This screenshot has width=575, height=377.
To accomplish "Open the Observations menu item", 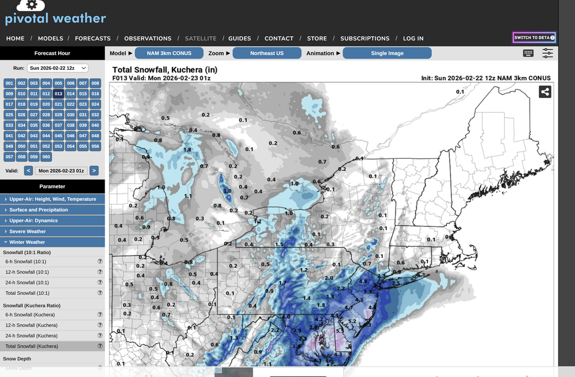I will (147, 39).
